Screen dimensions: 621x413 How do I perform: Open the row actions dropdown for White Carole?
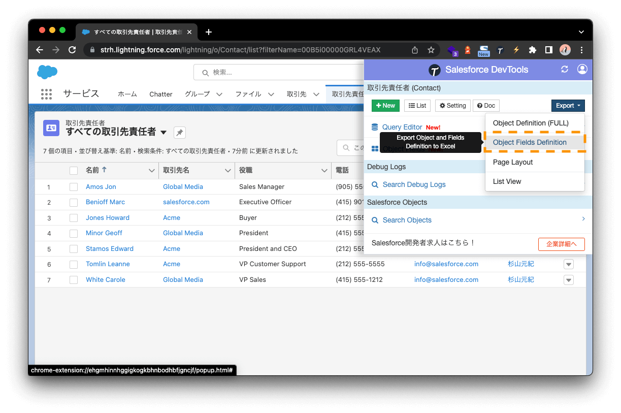pyautogui.click(x=568, y=279)
